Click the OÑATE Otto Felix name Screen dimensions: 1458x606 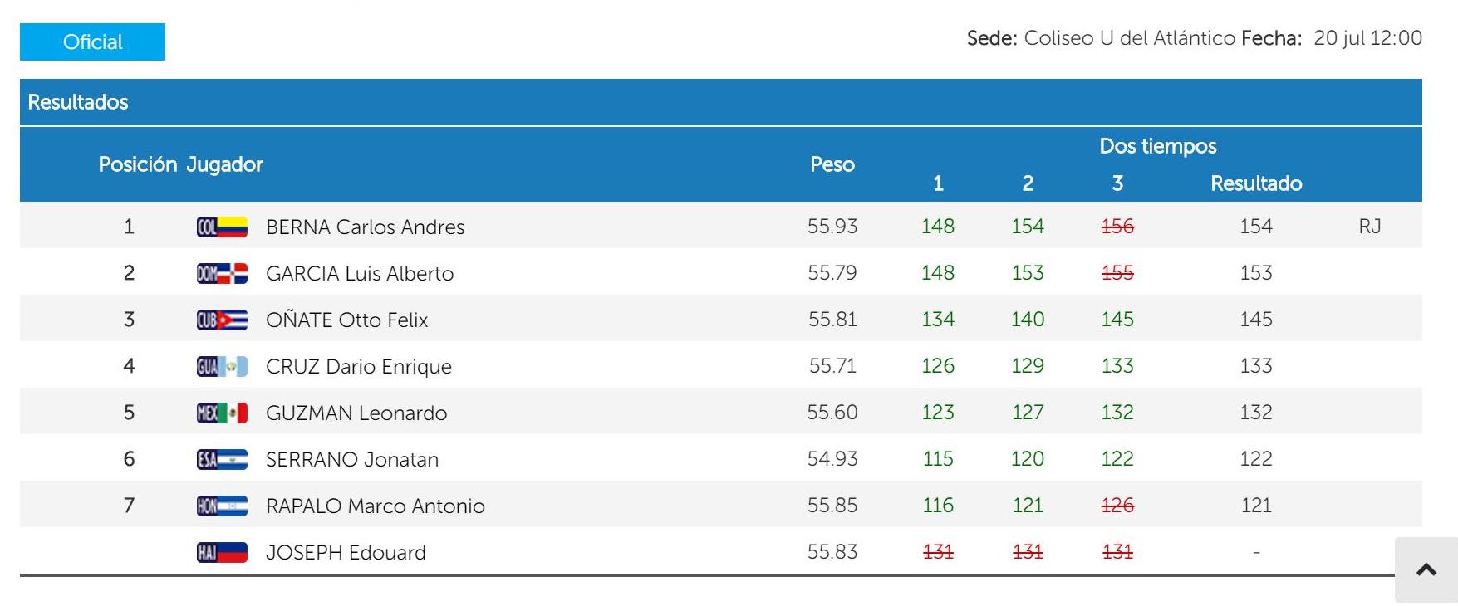pos(346,320)
